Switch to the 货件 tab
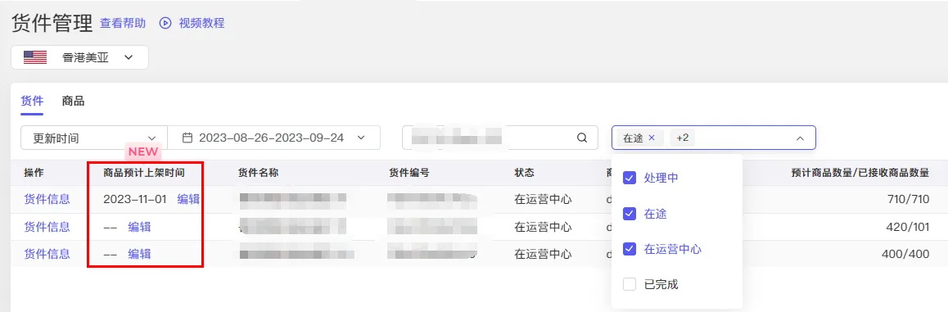 (x=31, y=101)
